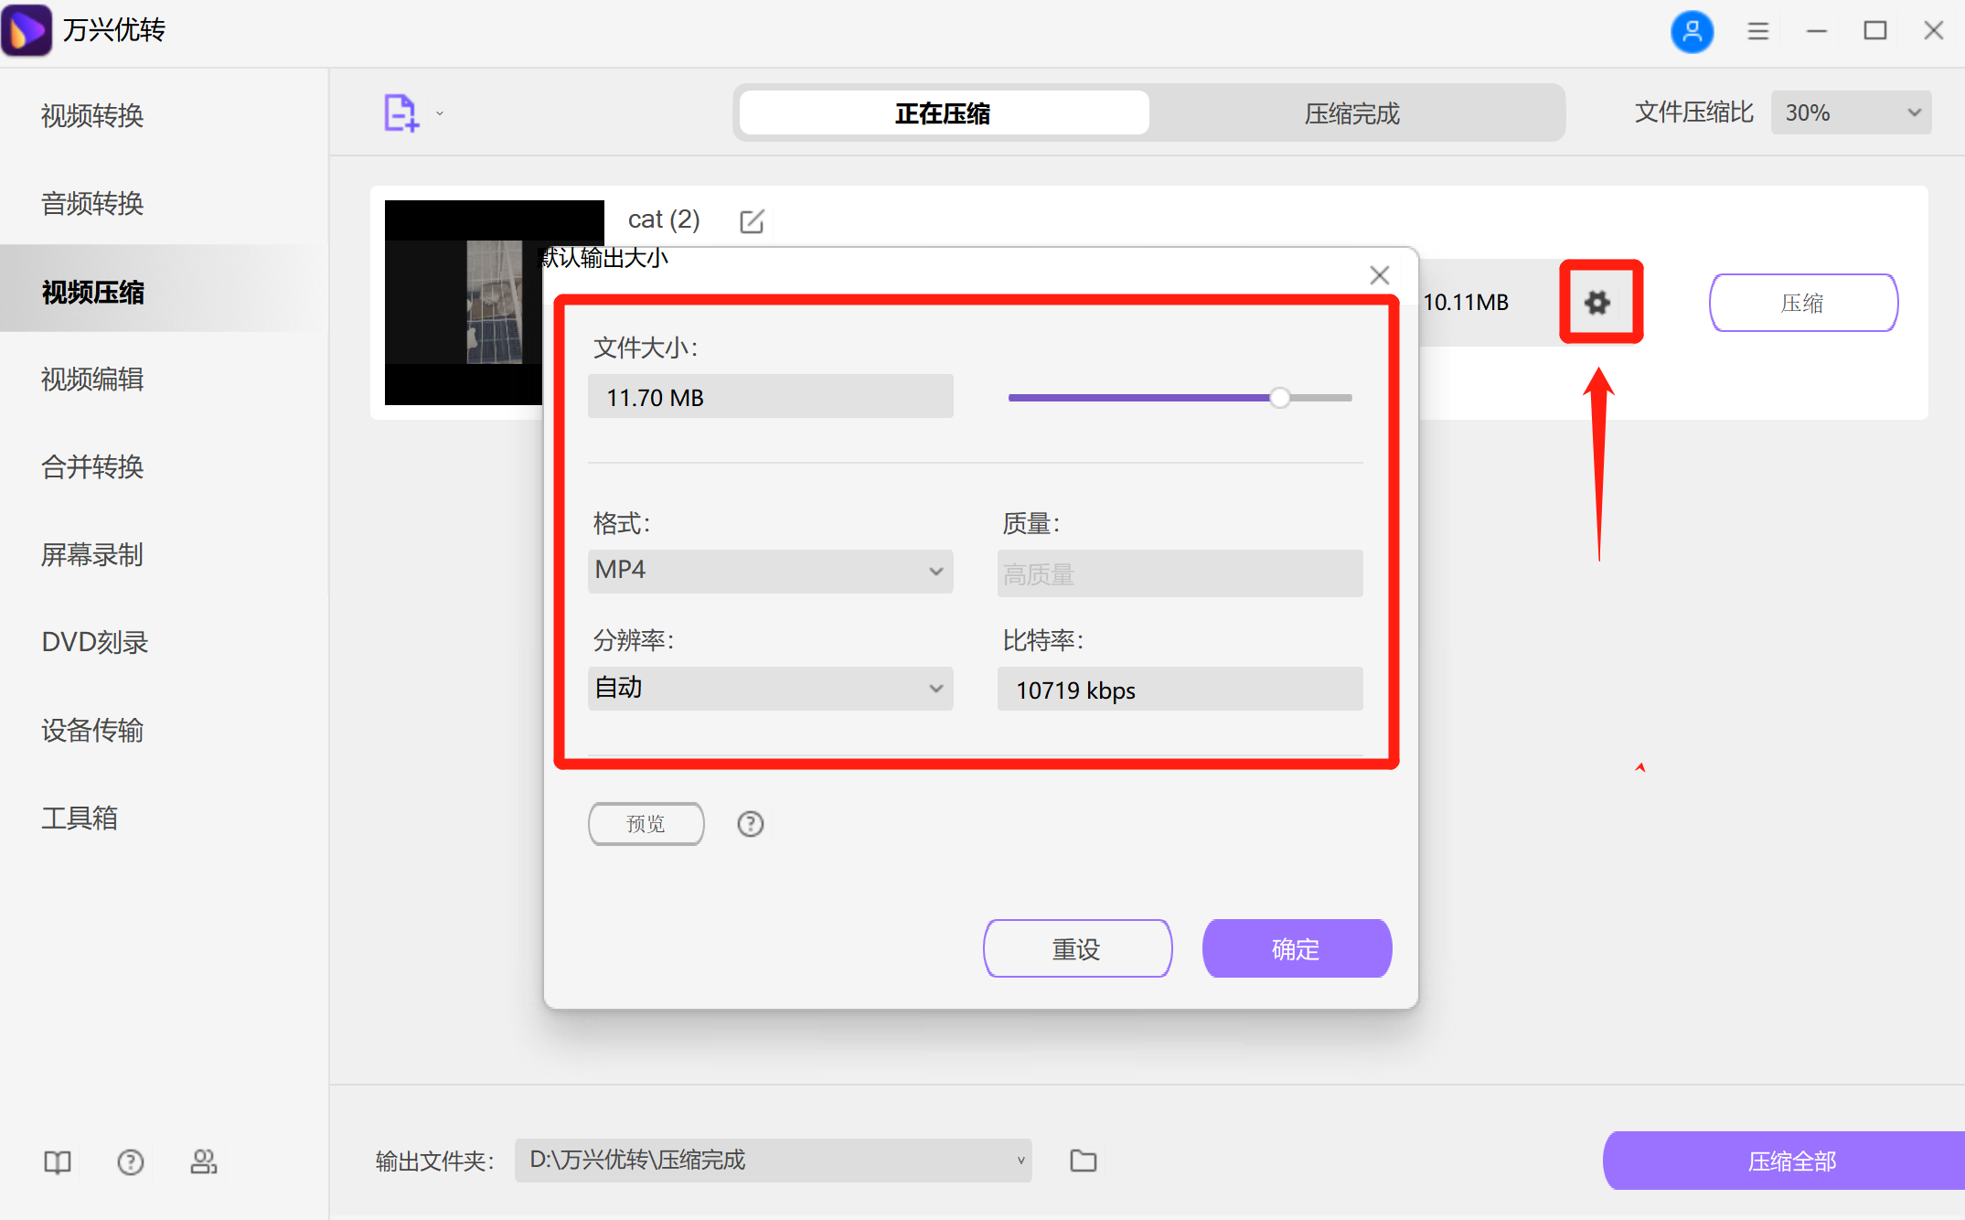Open the 文件压缩比 30% dropdown
This screenshot has width=1965, height=1220.
[x=1850, y=112]
